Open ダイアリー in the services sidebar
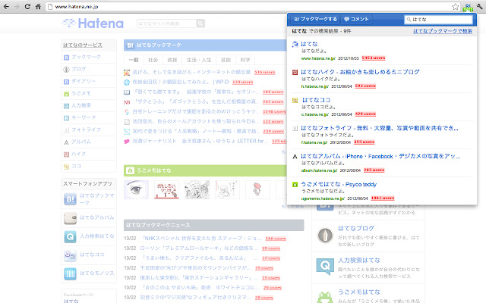Screen dimensions: 486x303 pos(84,81)
